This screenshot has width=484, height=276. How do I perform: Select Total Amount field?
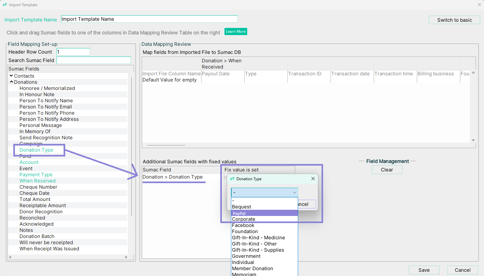tap(35, 199)
